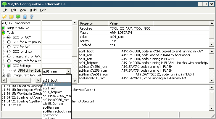216x119 pixels.
Task: Click description pane scrollbar down arrow
Action: [212, 81]
